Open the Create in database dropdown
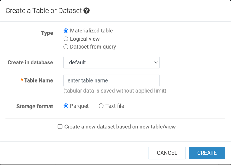231x165 pixels. click(x=111, y=62)
